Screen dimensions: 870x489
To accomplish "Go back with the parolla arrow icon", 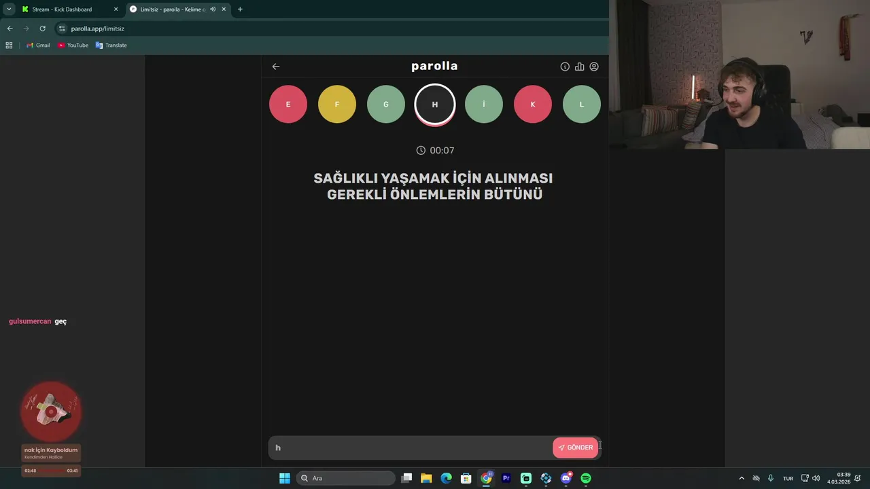I will [x=275, y=67].
